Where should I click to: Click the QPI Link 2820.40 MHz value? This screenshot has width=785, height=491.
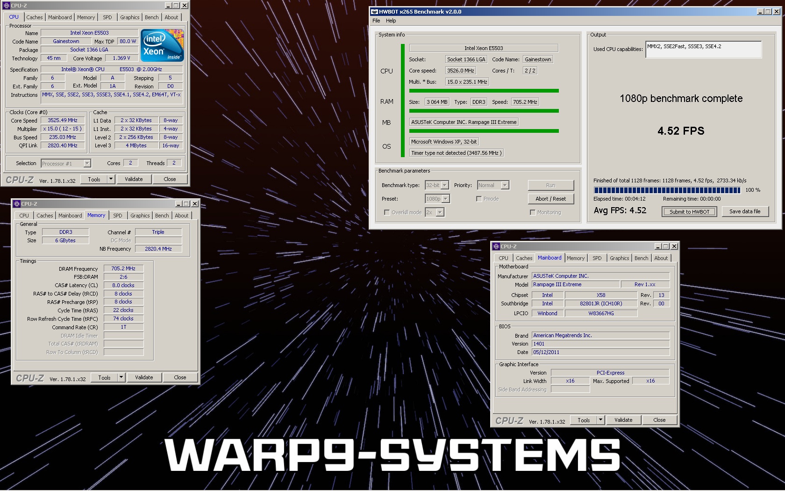[x=63, y=145]
